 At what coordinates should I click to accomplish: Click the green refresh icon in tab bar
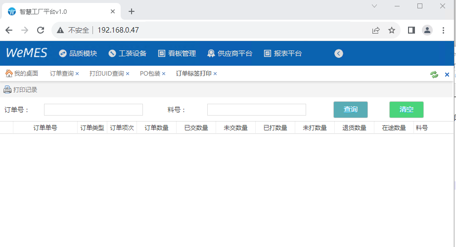pos(434,74)
